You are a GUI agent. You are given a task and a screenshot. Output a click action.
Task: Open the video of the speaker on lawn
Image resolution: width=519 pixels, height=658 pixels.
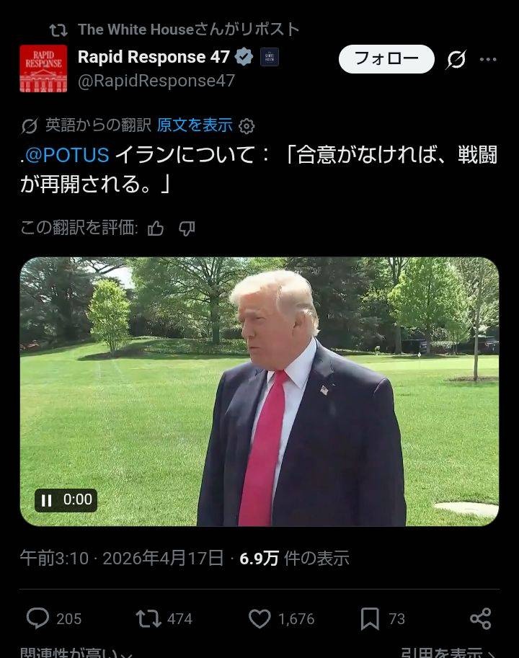[x=259, y=391]
